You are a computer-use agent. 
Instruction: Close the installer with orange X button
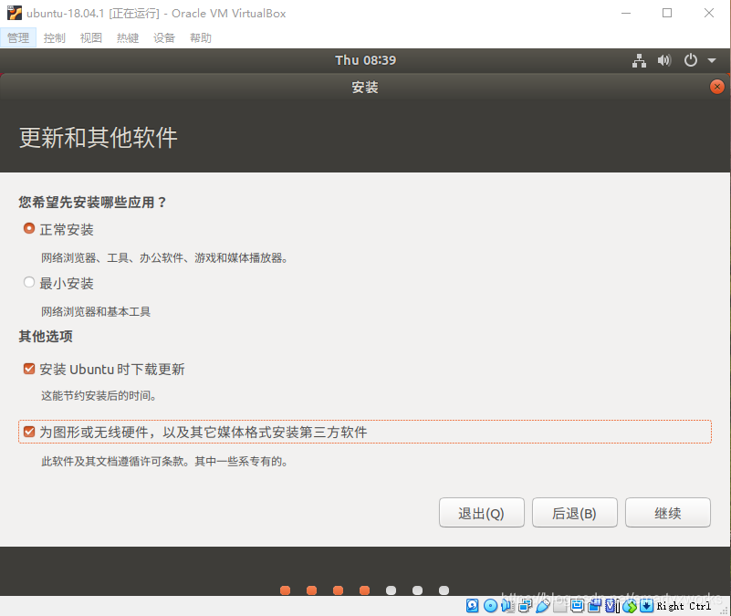pos(717,87)
